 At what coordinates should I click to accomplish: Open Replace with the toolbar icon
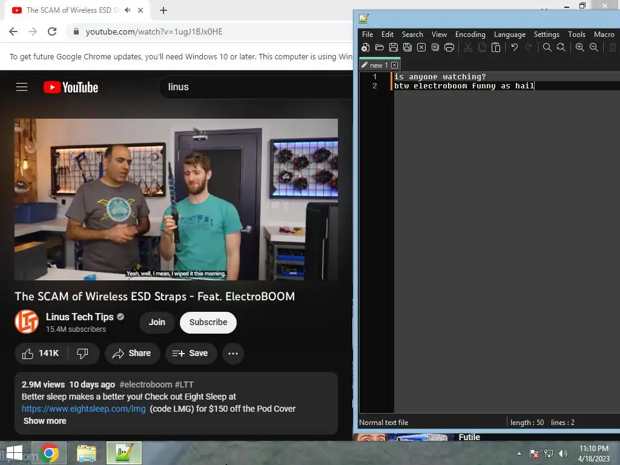tap(561, 47)
